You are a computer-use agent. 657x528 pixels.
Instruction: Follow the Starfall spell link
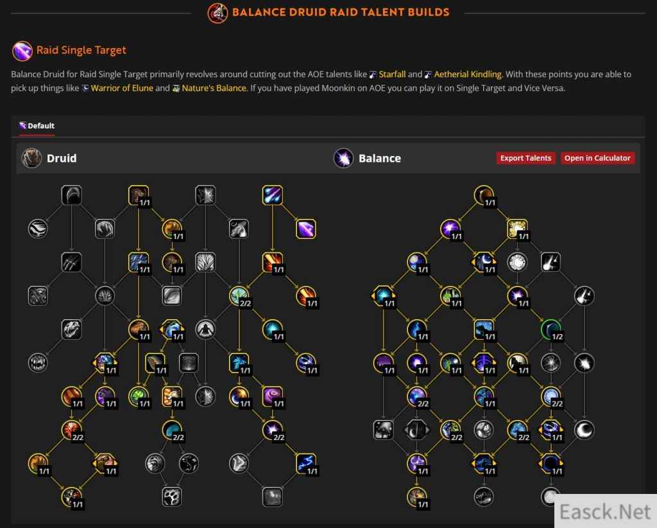pyautogui.click(x=392, y=75)
